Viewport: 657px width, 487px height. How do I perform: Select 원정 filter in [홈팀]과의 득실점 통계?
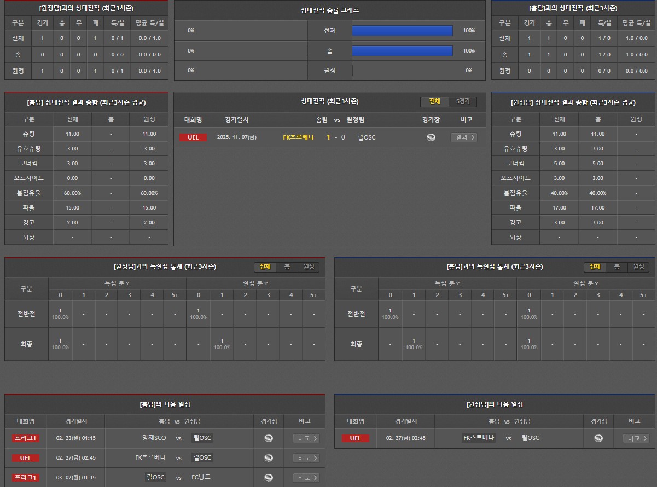tap(638, 266)
